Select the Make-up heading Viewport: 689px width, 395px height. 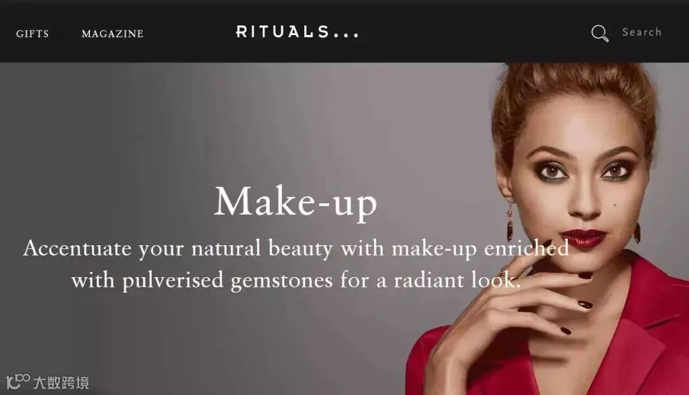click(x=296, y=203)
